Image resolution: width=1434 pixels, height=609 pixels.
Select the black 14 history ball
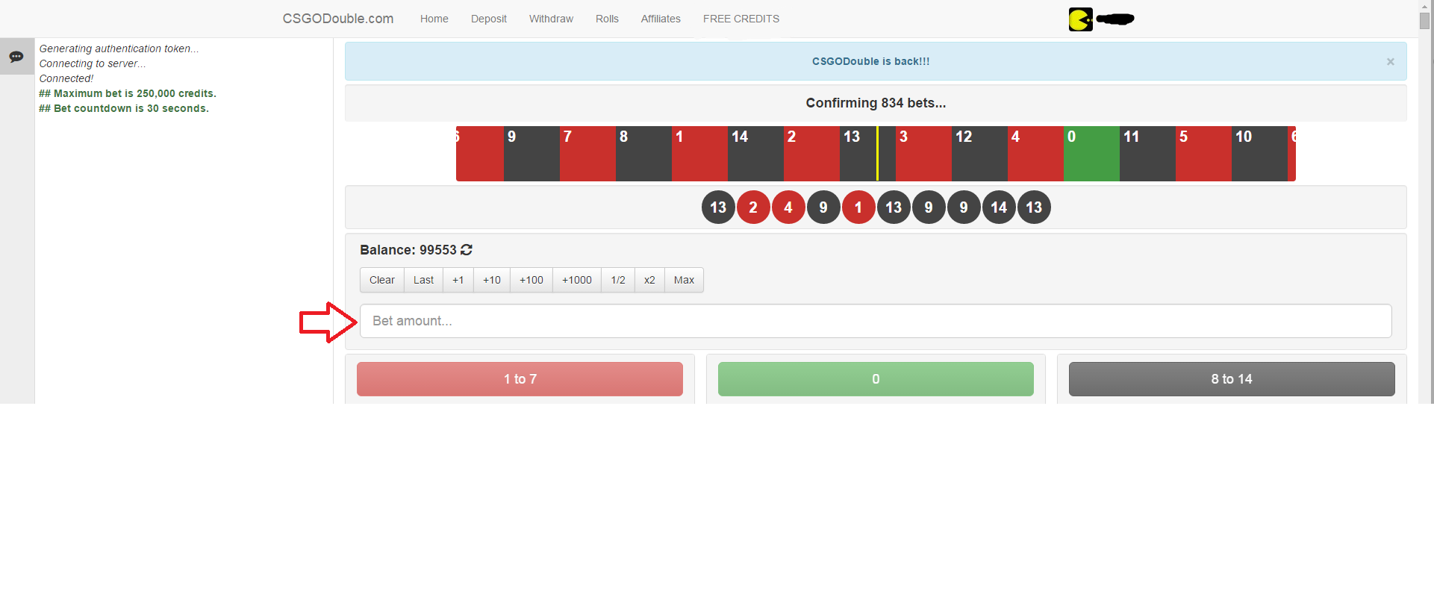(999, 207)
